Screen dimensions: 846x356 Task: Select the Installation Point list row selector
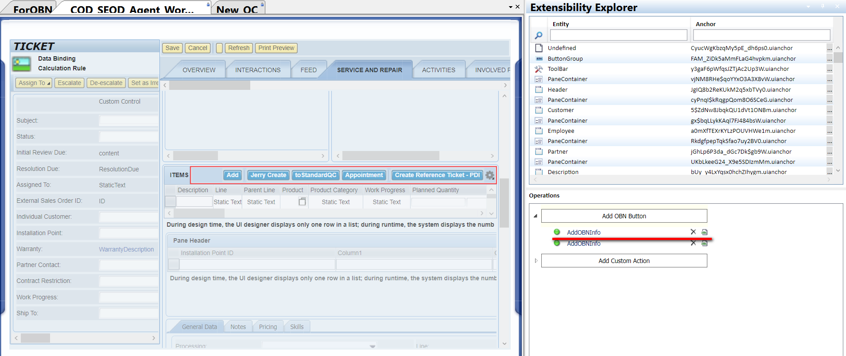(x=174, y=264)
